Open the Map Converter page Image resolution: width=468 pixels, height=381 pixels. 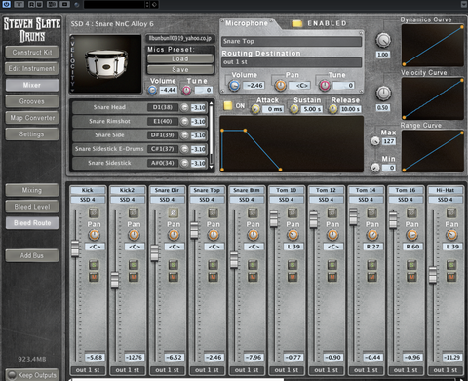32,118
